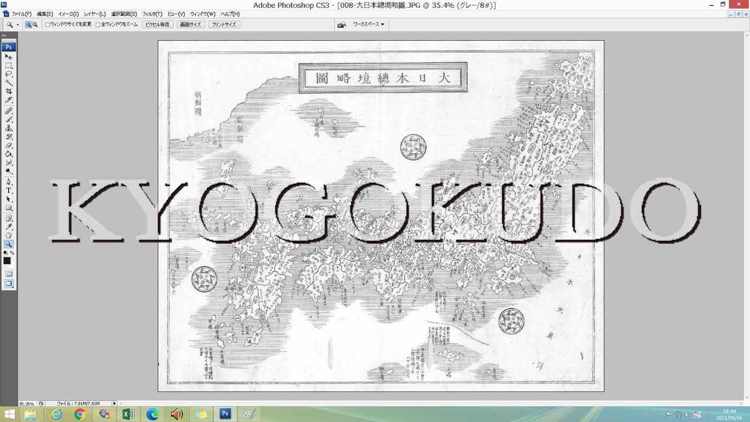This screenshot has height=422, width=750.
Task: Click the 35.35% zoom field
Action: (x=28, y=404)
